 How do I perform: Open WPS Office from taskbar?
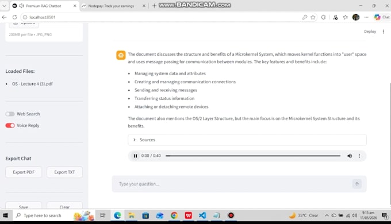188,215
